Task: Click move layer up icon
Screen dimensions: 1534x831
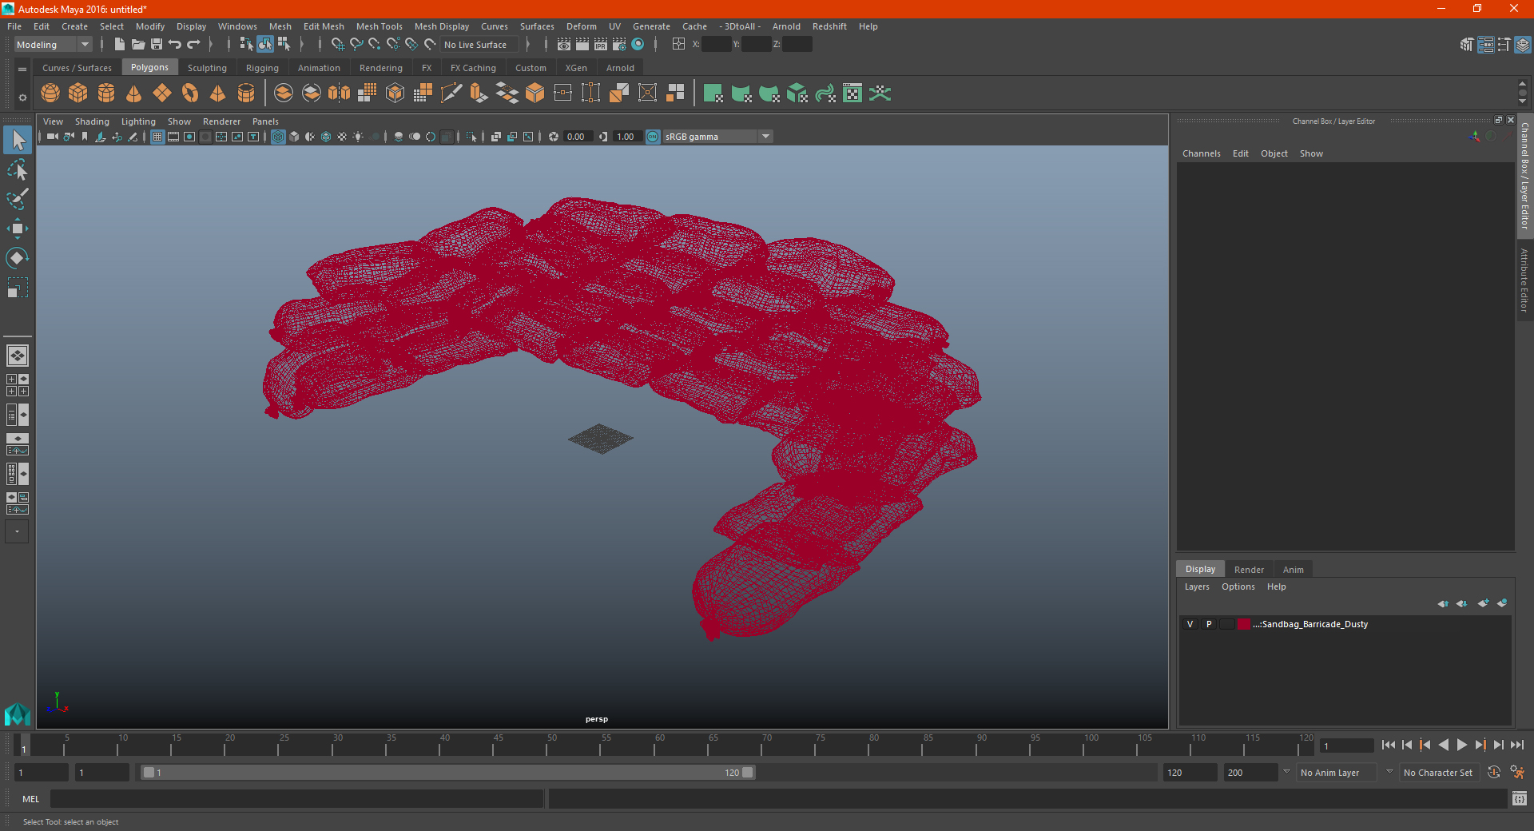Action: click(1443, 603)
